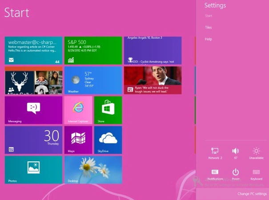The width and height of the screenshot is (269, 200).
Task: Click the '57°' temperature text
Action: (x=88, y=74)
